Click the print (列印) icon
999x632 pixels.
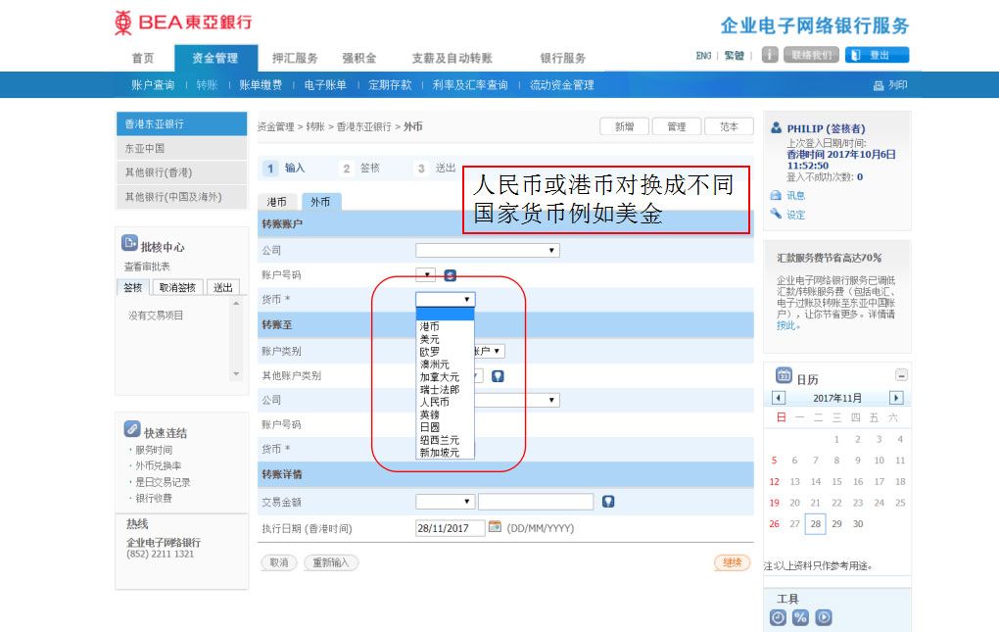879,86
